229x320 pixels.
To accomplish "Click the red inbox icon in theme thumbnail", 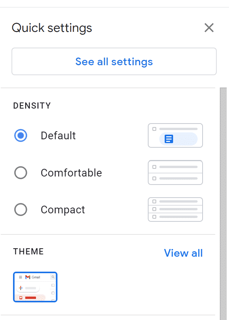I will click(x=21, y=298).
